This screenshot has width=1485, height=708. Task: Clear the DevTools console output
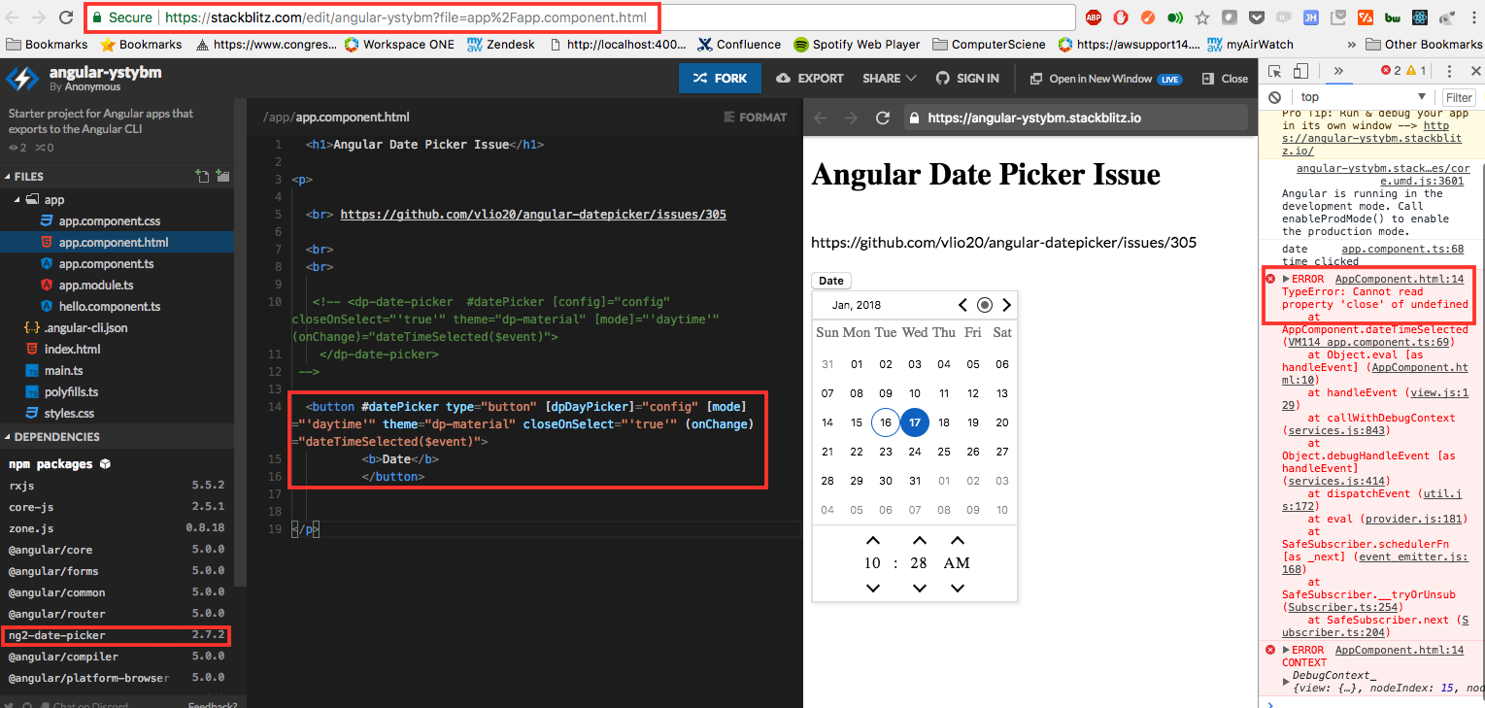tap(1274, 97)
